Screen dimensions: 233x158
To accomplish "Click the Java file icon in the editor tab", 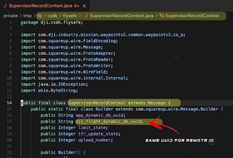I will click(5, 6).
